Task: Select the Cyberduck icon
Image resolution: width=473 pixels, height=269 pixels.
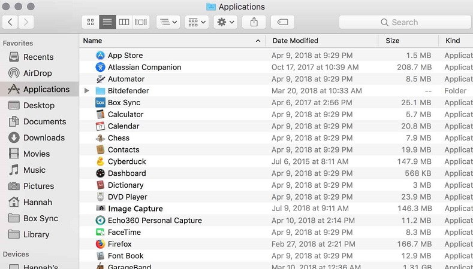Action: [100, 161]
